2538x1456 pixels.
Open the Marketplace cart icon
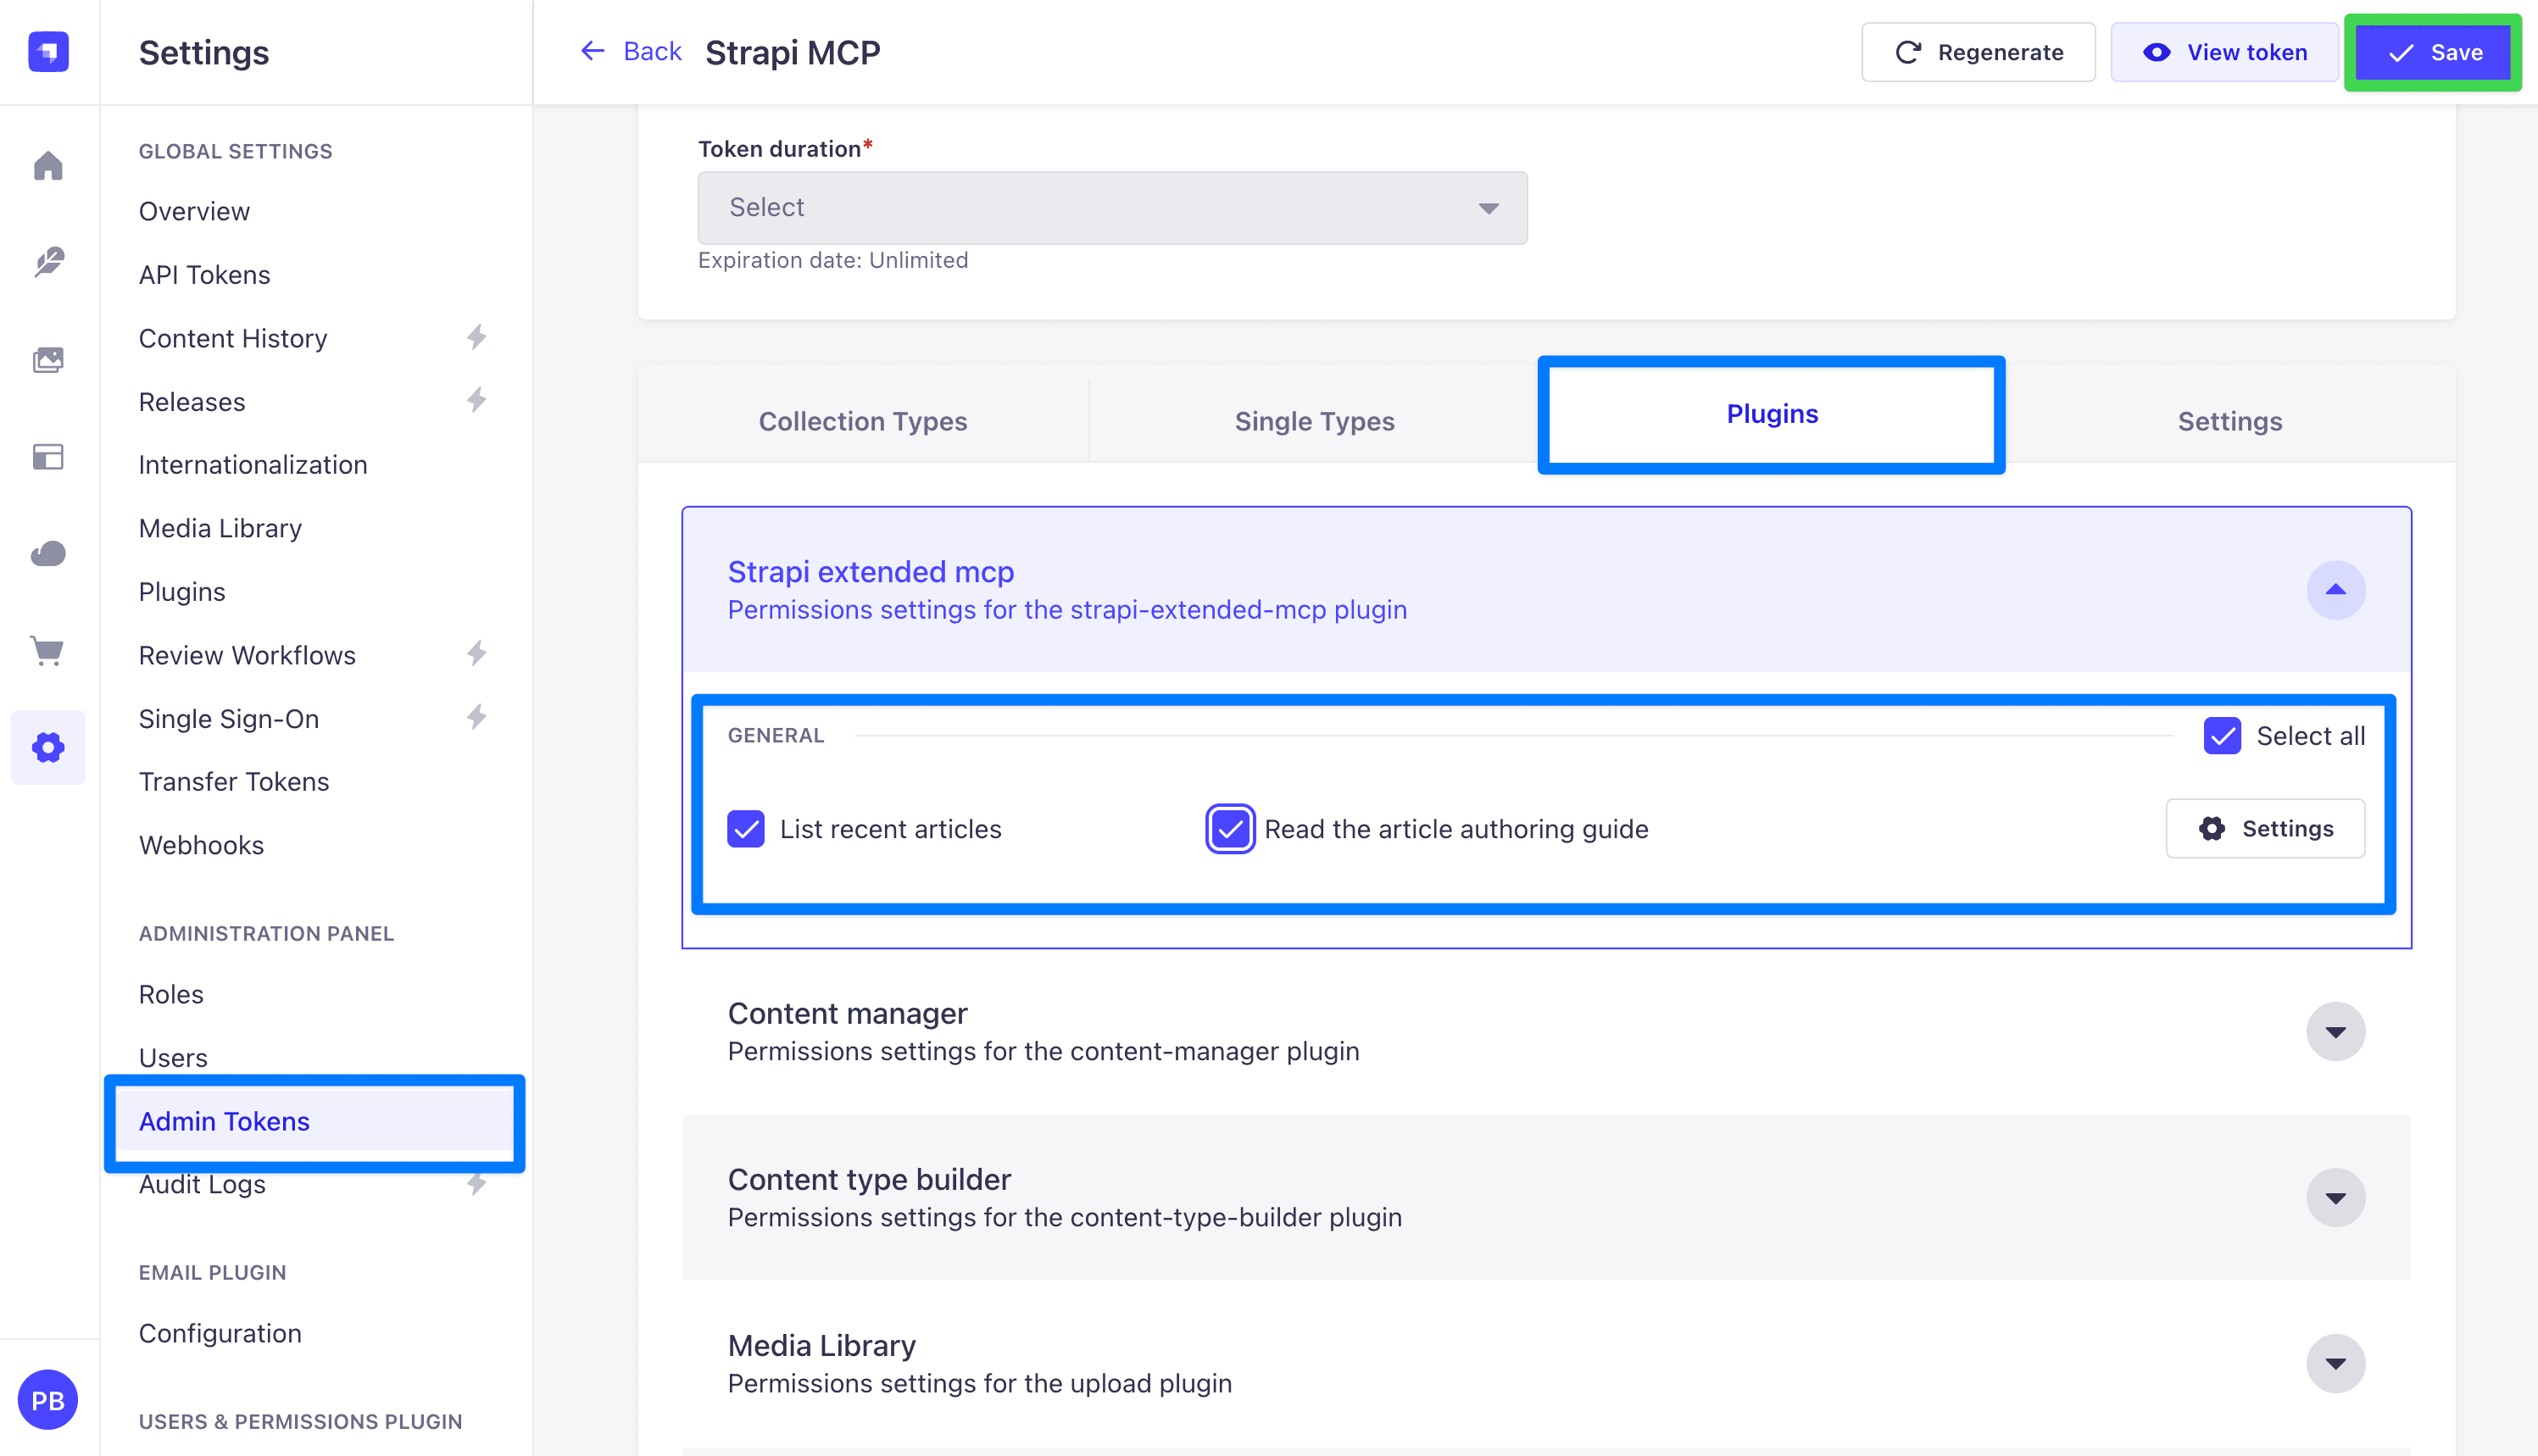pos(48,651)
